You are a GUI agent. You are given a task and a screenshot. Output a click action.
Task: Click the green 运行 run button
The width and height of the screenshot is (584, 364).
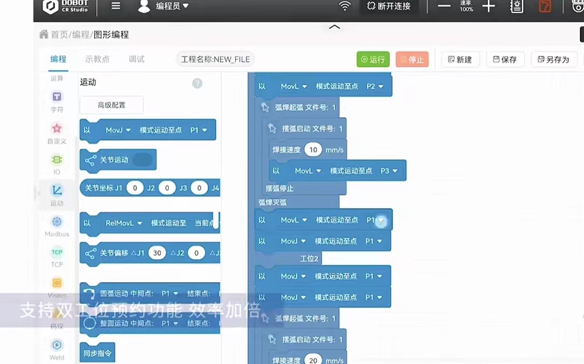pos(373,60)
